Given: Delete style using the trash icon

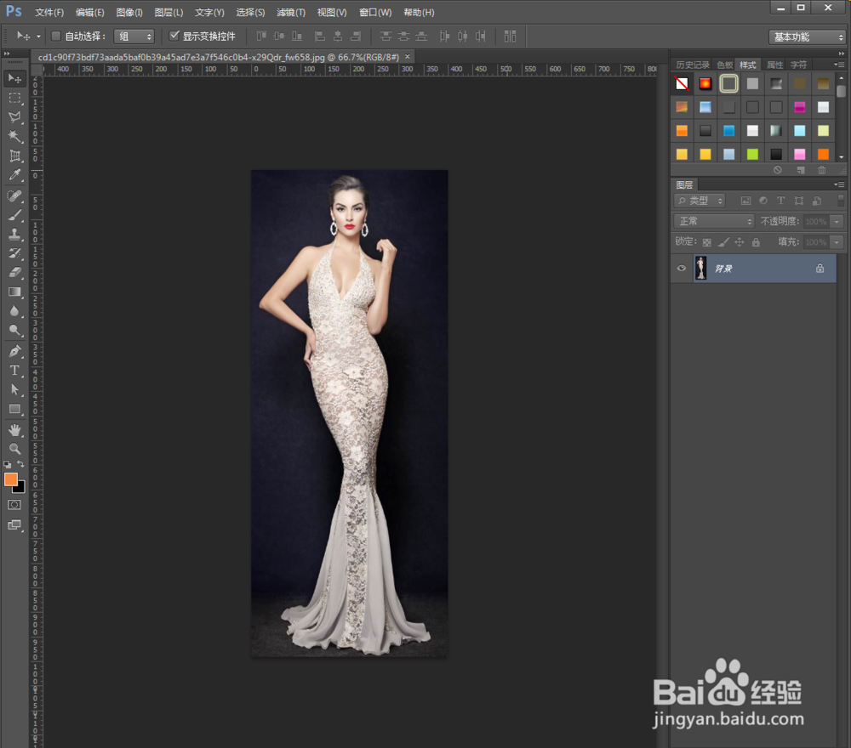Looking at the screenshot, I should coord(822,170).
